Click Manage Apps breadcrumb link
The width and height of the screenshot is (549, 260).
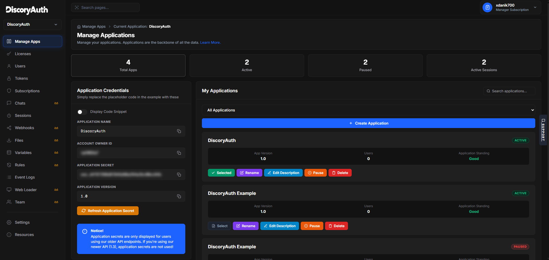(x=94, y=27)
